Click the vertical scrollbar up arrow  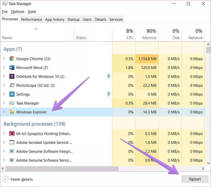[208, 44]
